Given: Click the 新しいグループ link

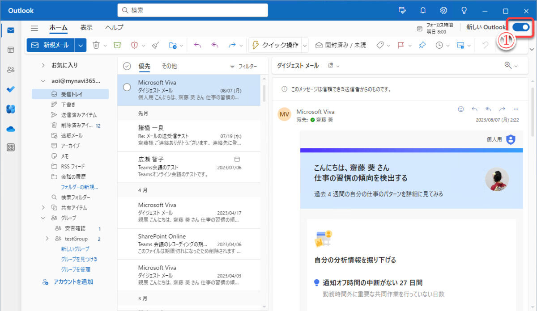Looking at the screenshot, I should pos(75,249).
